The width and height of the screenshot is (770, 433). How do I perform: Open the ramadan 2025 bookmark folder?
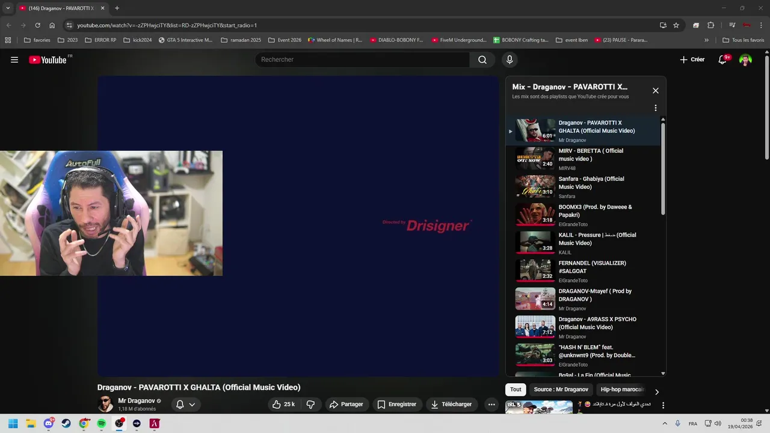coord(241,40)
